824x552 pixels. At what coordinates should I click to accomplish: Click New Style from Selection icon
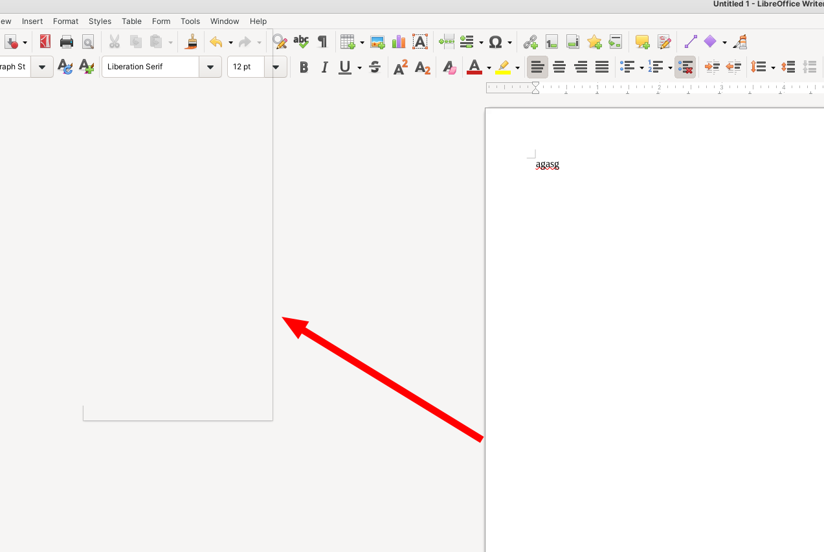point(86,67)
